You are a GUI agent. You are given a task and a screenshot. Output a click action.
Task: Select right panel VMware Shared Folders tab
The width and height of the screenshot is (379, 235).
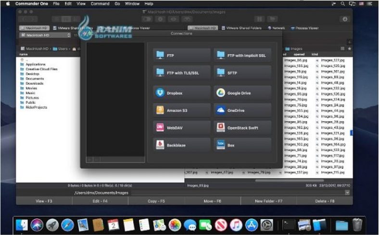tap(241, 28)
